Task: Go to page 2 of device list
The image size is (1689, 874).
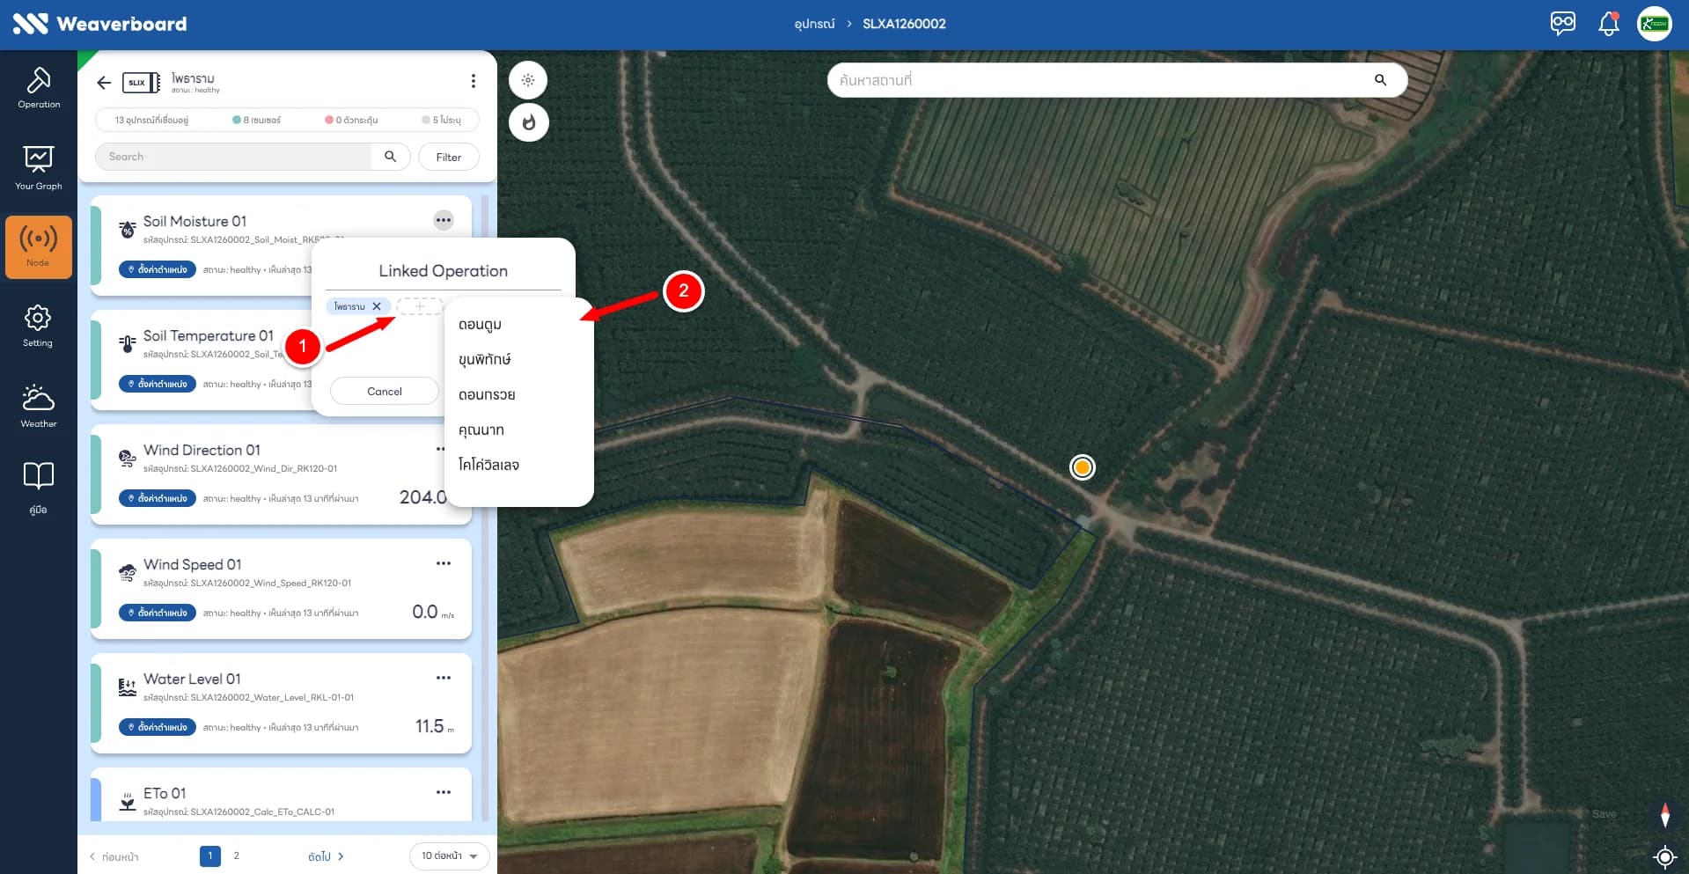Action: click(x=236, y=856)
